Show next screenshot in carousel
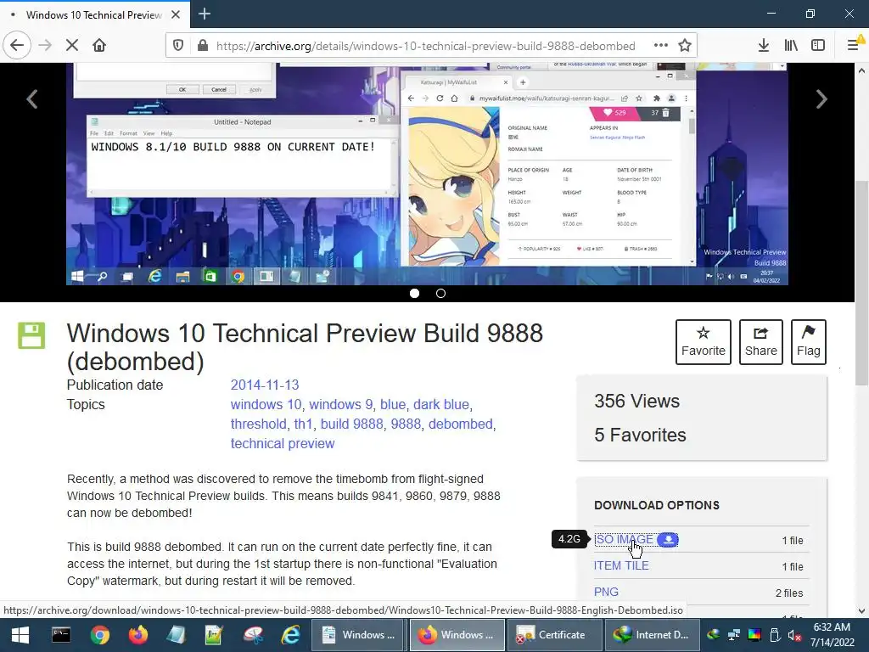The width and height of the screenshot is (869, 652). [x=821, y=99]
